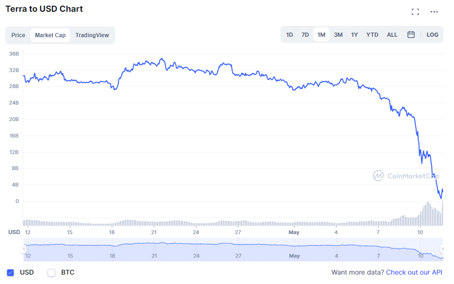
Task: Select the 1M time range
Action: coord(321,35)
